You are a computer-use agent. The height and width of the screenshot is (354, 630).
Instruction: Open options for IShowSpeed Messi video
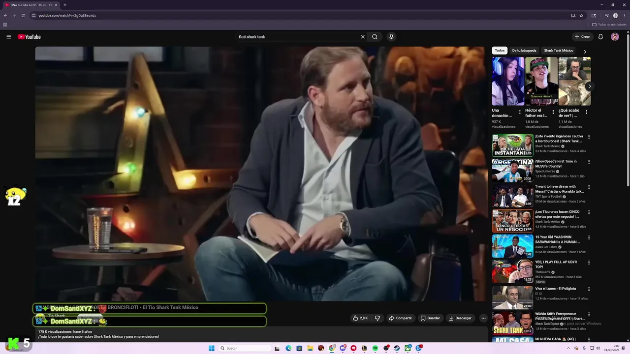click(589, 162)
